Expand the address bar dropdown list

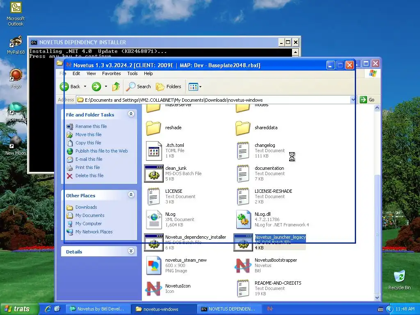click(x=353, y=100)
